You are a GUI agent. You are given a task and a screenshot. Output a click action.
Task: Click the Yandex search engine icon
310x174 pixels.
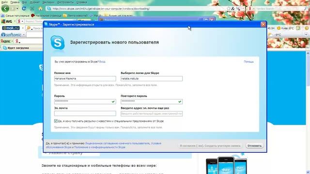tap(250, 9)
